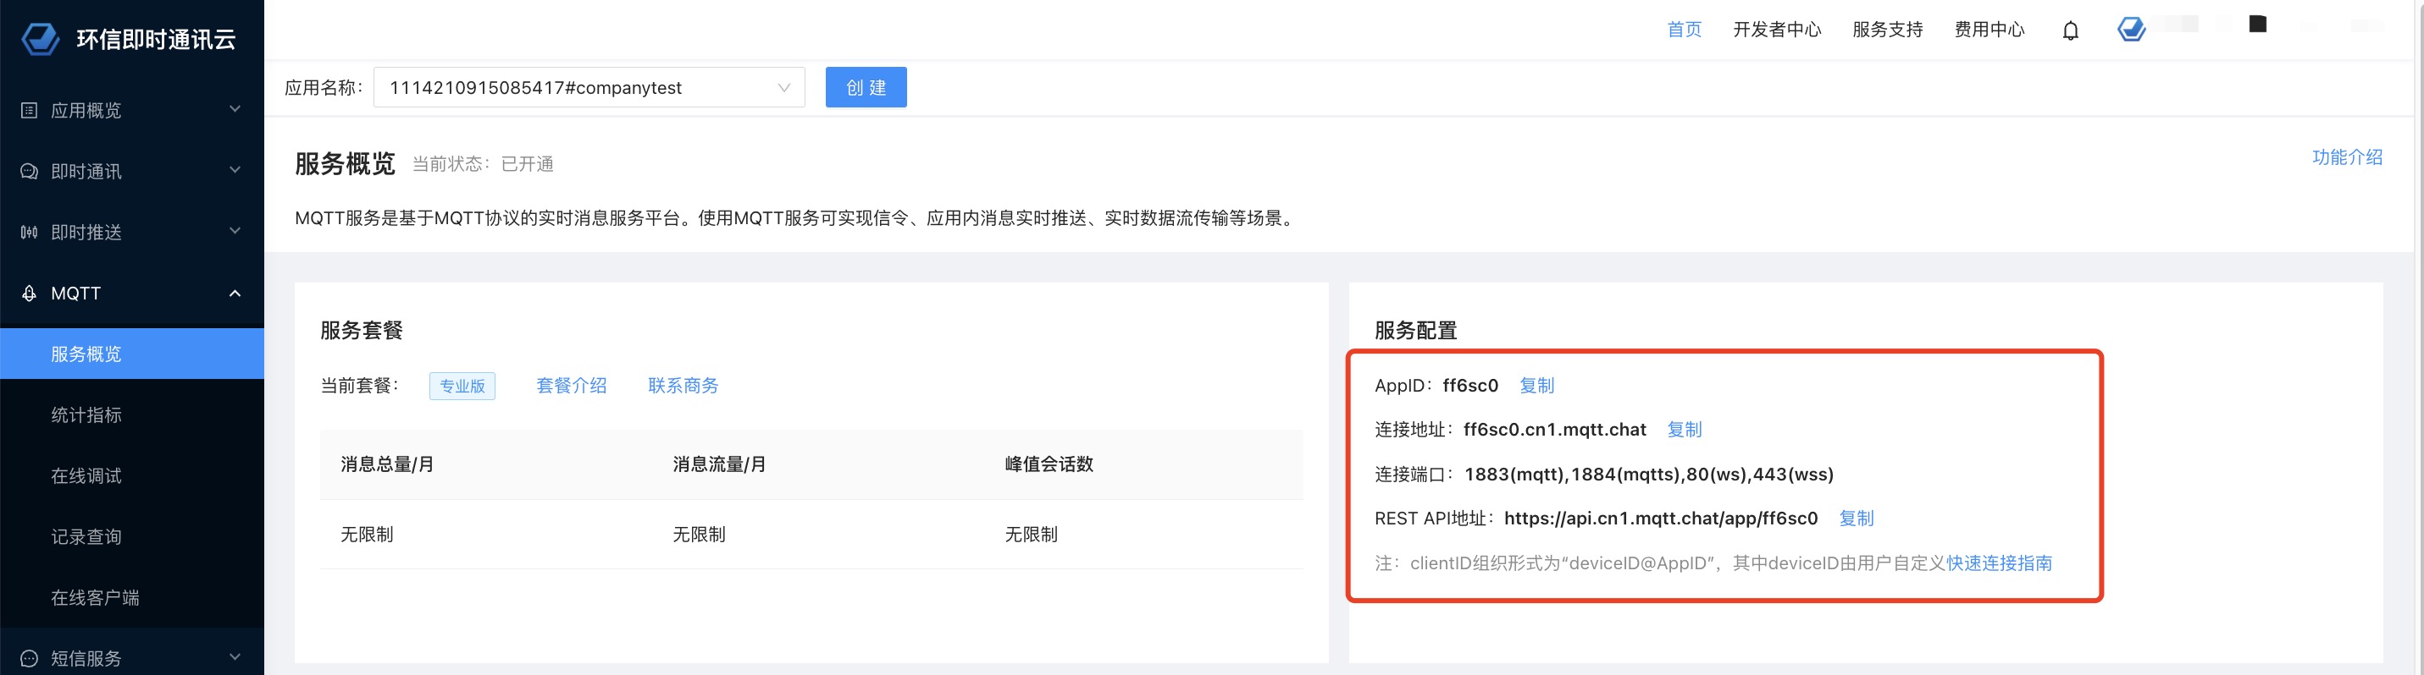Click the AppID value ff6sc0
The image size is (2424, 675).
(x=1471, y=386)
